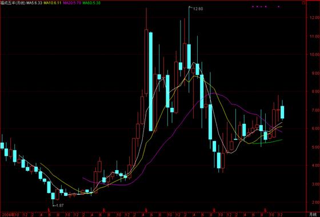The height and width of the screenshot is (217, 320).
Task: Click the last cyan candle at the far right
Action: point(282,112)
